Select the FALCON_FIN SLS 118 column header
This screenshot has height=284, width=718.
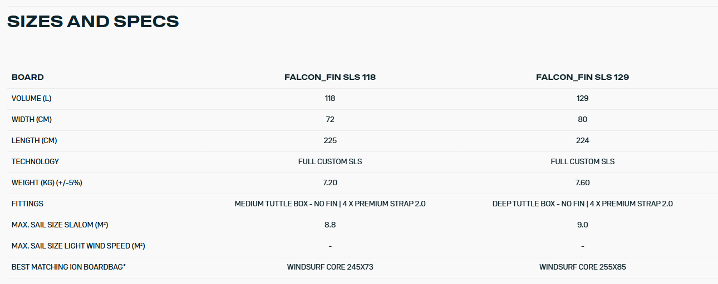[x=330, y=77]
